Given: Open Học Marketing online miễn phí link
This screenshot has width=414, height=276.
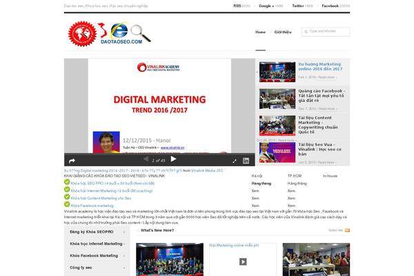Looking at the screenshot, I should click(234, 246).
